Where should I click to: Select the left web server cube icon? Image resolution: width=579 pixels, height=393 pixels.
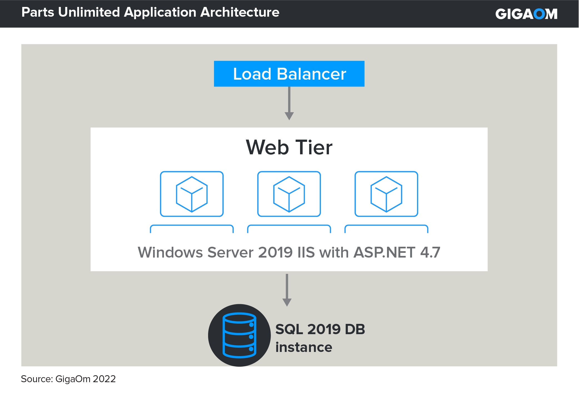(x=192, y=194)
